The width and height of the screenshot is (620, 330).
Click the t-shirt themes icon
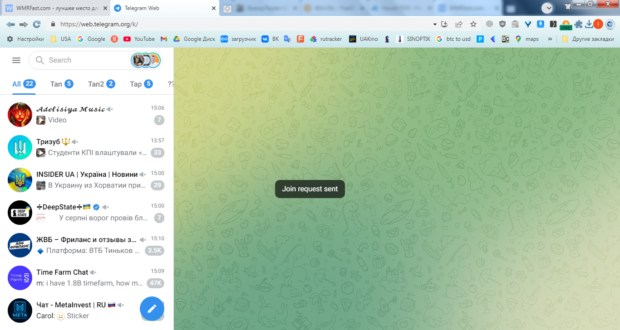coord(567,6)
